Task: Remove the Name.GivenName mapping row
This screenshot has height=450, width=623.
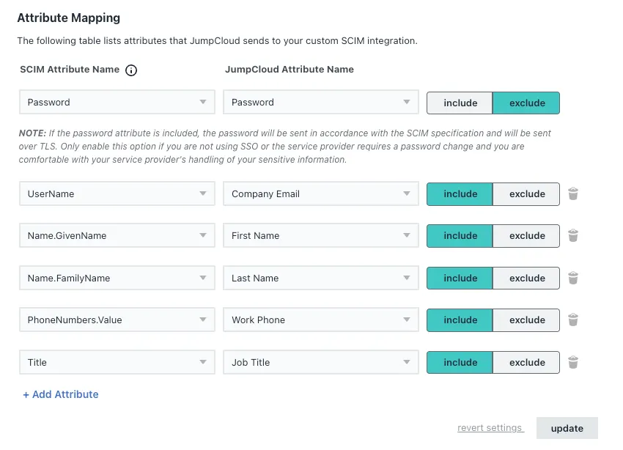Action: pos(573,236)
